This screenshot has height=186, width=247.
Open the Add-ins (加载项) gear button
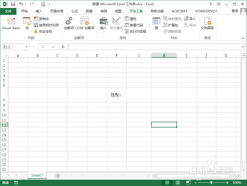[69, 23]
